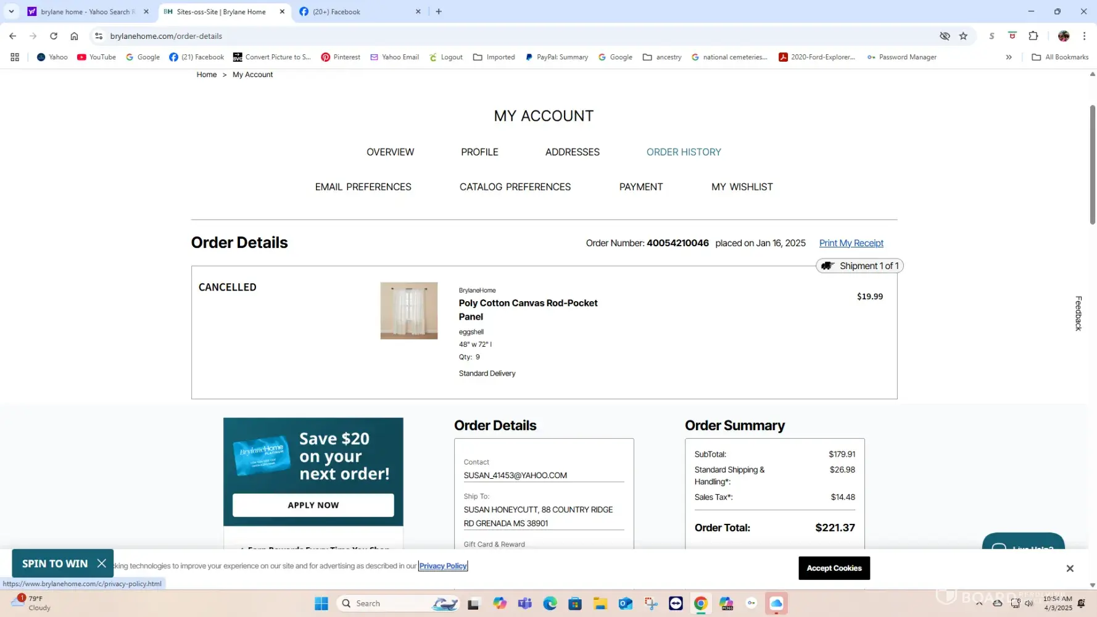Open the taskbar volume control

click(x=1029, y=603)
